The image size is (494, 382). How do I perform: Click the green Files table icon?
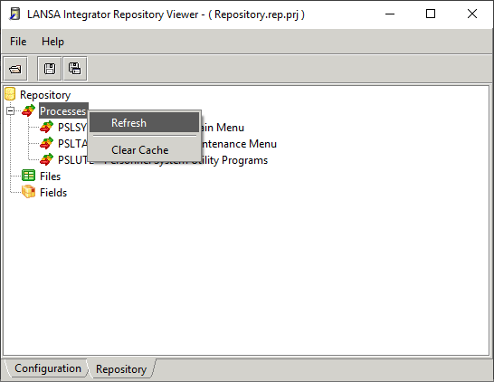pyautogui.click(x=28, y=176)
